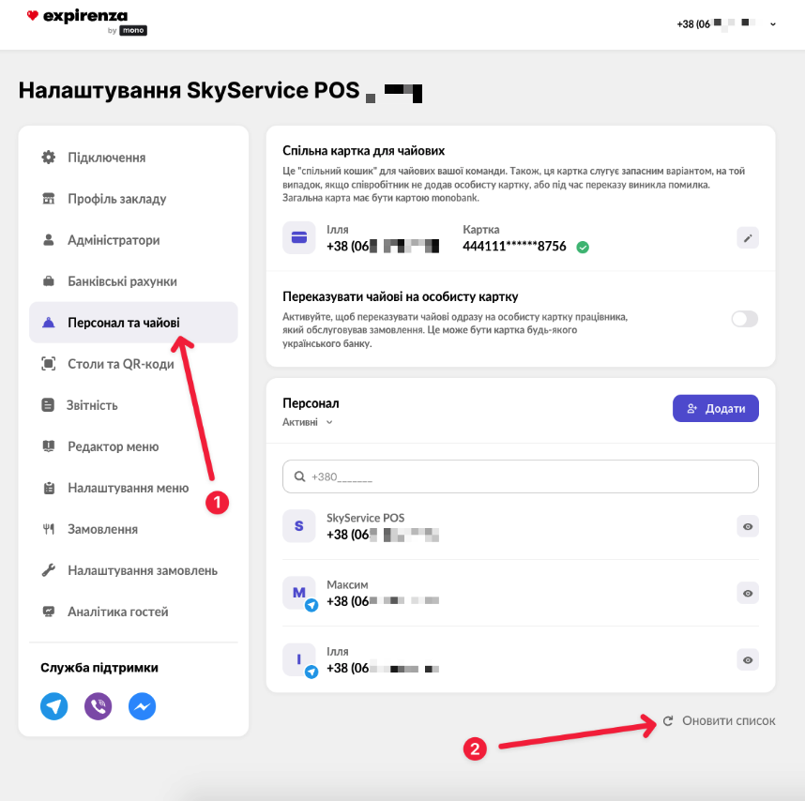
Task: Toggle visibility eye for Ілля staff row
Action: coord(747,659)
